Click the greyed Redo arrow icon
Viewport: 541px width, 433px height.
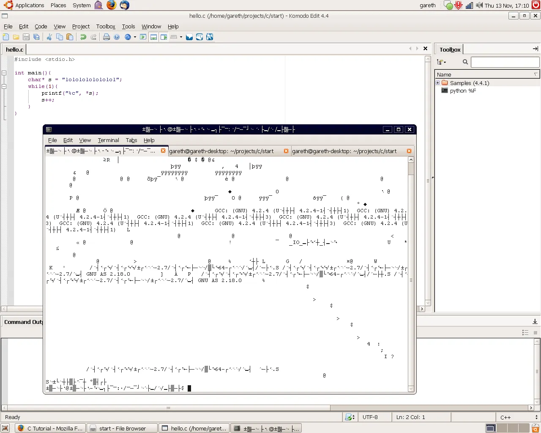[93, 37]
